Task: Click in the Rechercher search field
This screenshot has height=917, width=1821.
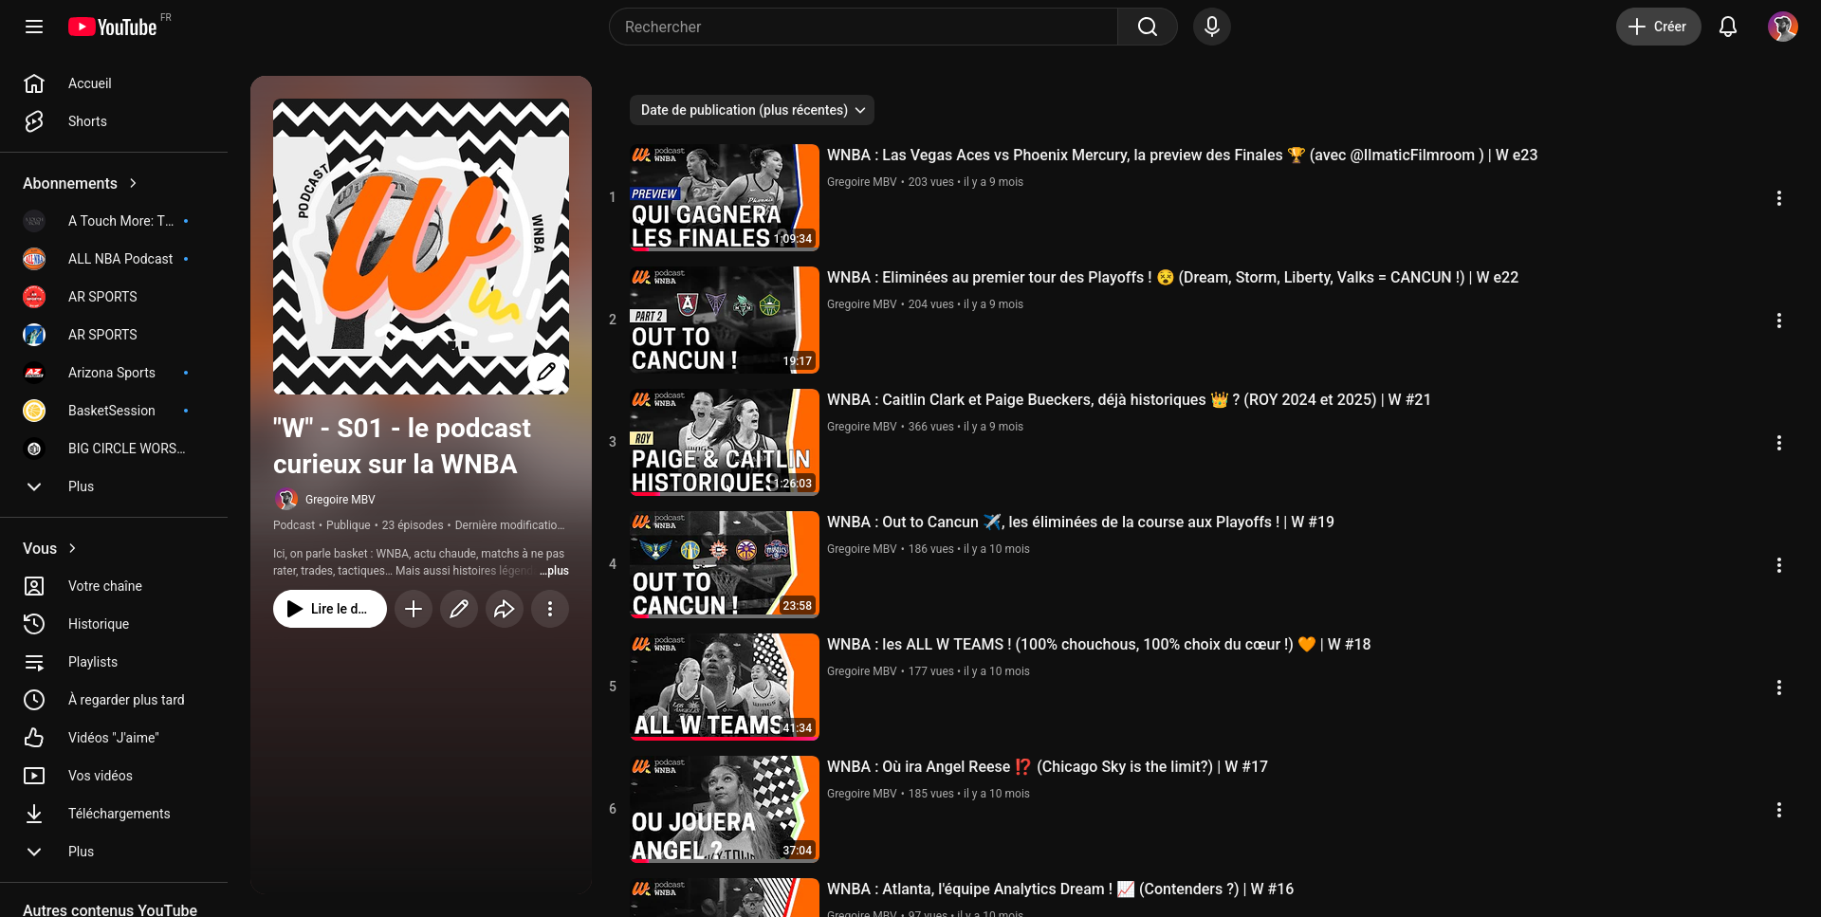Action: 863,27
